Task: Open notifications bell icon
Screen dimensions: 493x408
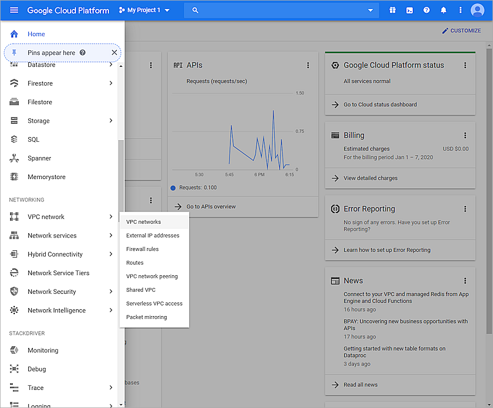Action: pyautogui.click(x=443, y=10)
